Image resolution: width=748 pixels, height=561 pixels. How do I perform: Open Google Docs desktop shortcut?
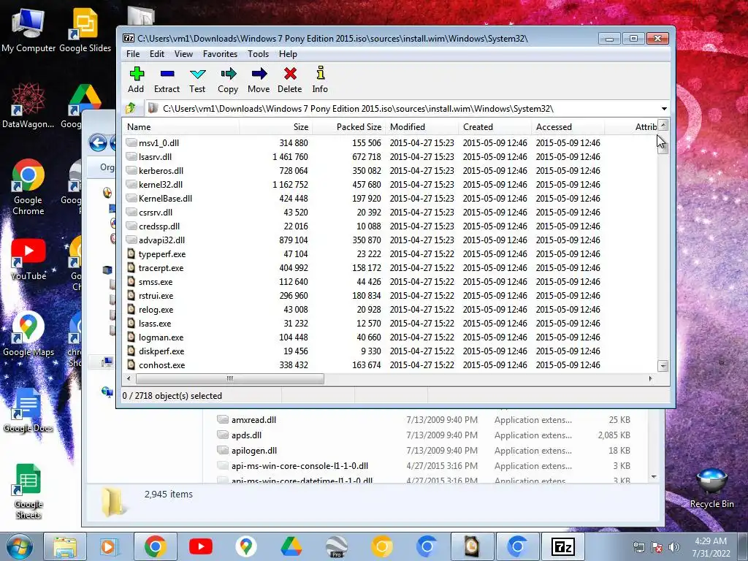pyautogui.click(x=28, y=411)
